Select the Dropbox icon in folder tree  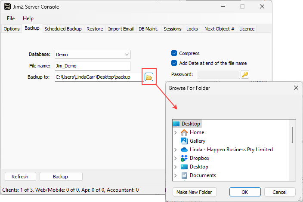[x=184, y=158]
